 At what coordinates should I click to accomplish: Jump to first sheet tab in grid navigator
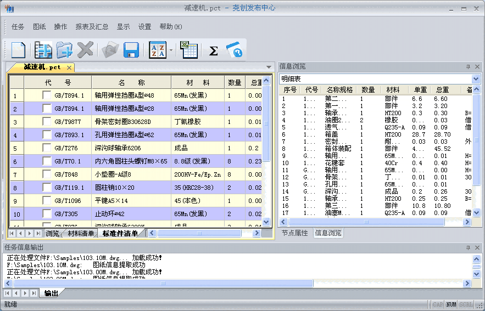[x=12, y=233]
